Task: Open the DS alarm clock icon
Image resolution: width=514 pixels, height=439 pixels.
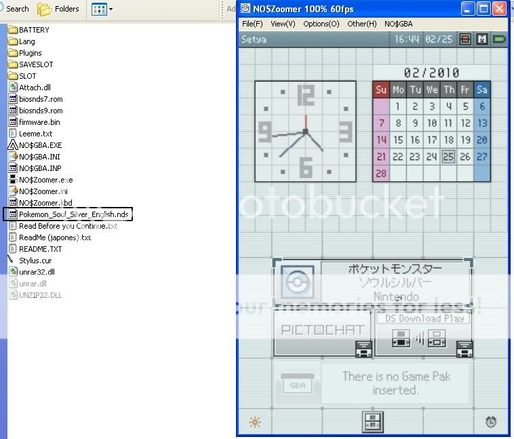Action: click(491, 421)
